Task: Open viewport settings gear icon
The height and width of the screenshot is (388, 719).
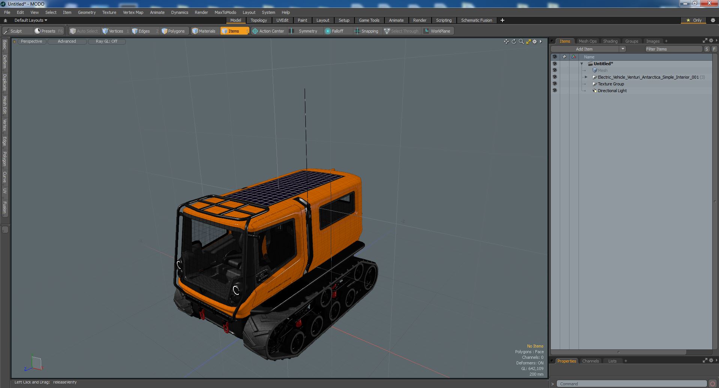Action: pyautogui.click(x=535, y=42)
